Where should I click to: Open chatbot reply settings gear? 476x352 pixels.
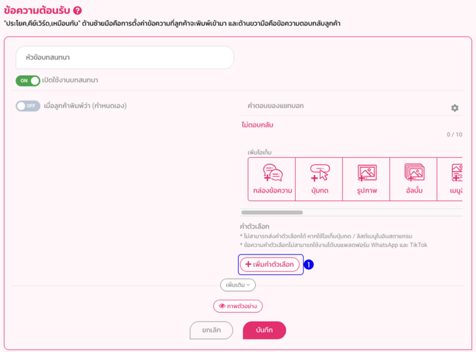click(x=454, y=108)
